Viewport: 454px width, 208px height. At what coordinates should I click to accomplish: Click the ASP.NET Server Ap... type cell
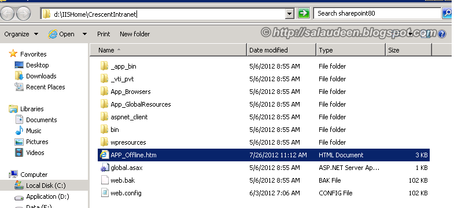[349, 168]
